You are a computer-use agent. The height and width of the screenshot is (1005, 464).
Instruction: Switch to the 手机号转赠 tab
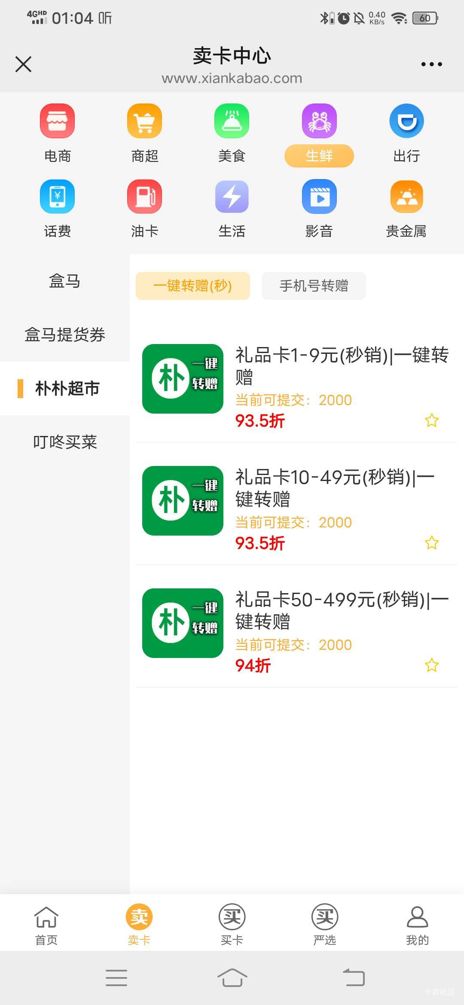pyautogui.click(x=314, y=286)
